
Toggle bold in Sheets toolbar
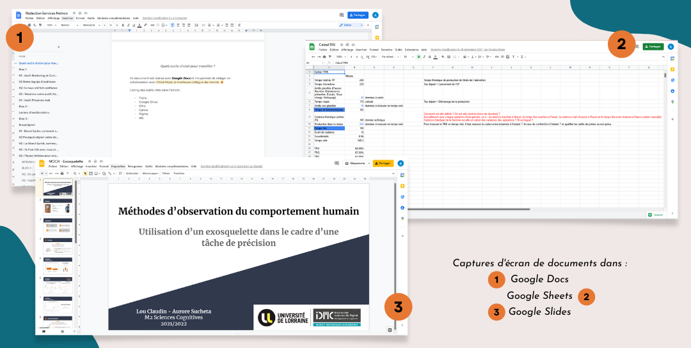[x=418, y=57]
